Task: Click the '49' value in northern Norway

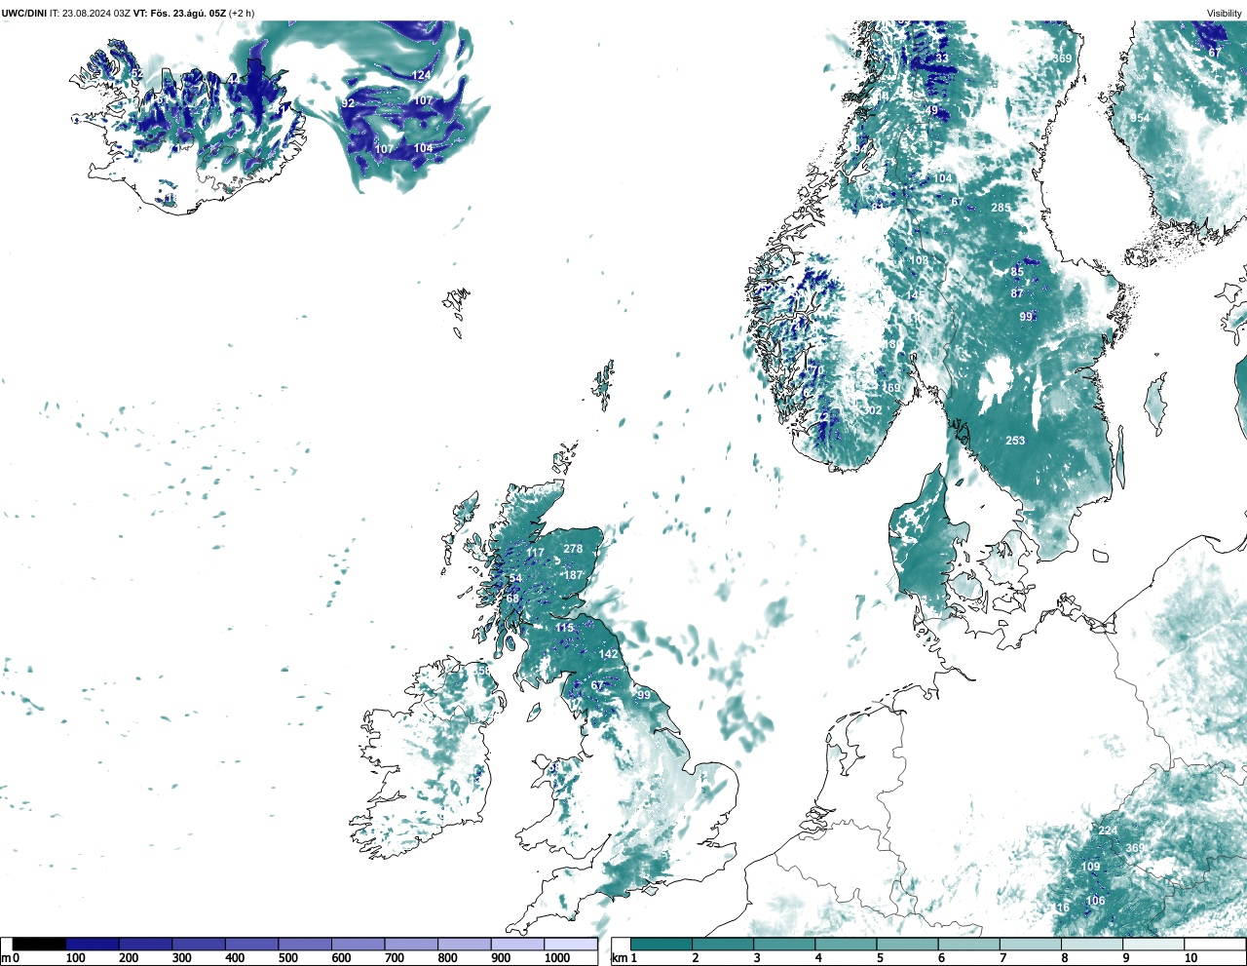Action: pyautogui.click(x=932, y=111)
